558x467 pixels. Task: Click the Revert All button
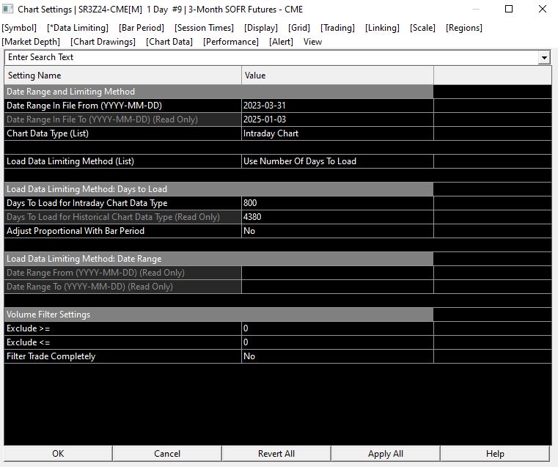click(276, 454)
